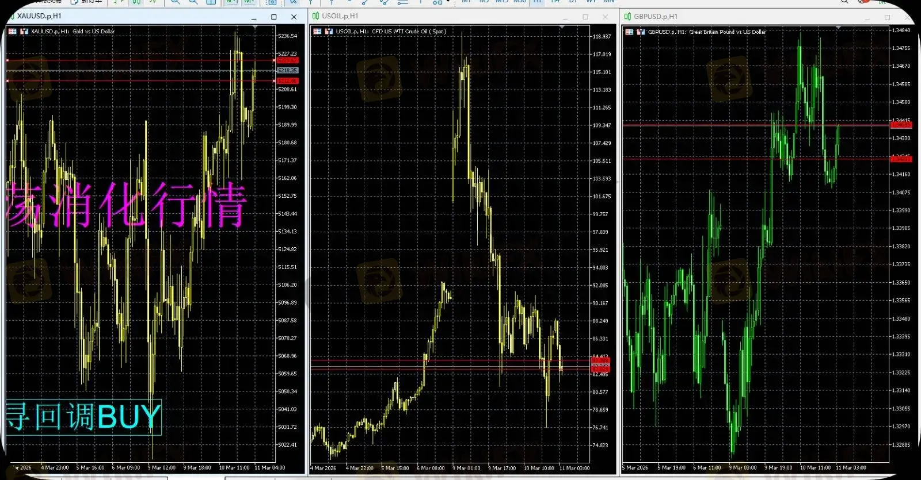
Task: Click '9 Mar 18:00' on XAUUSD time axis
Action: click(x=197, y=468)
